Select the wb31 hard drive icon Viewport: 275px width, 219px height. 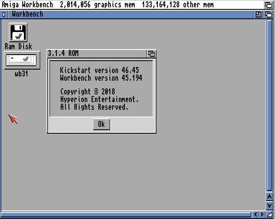[x=22, y=60]
